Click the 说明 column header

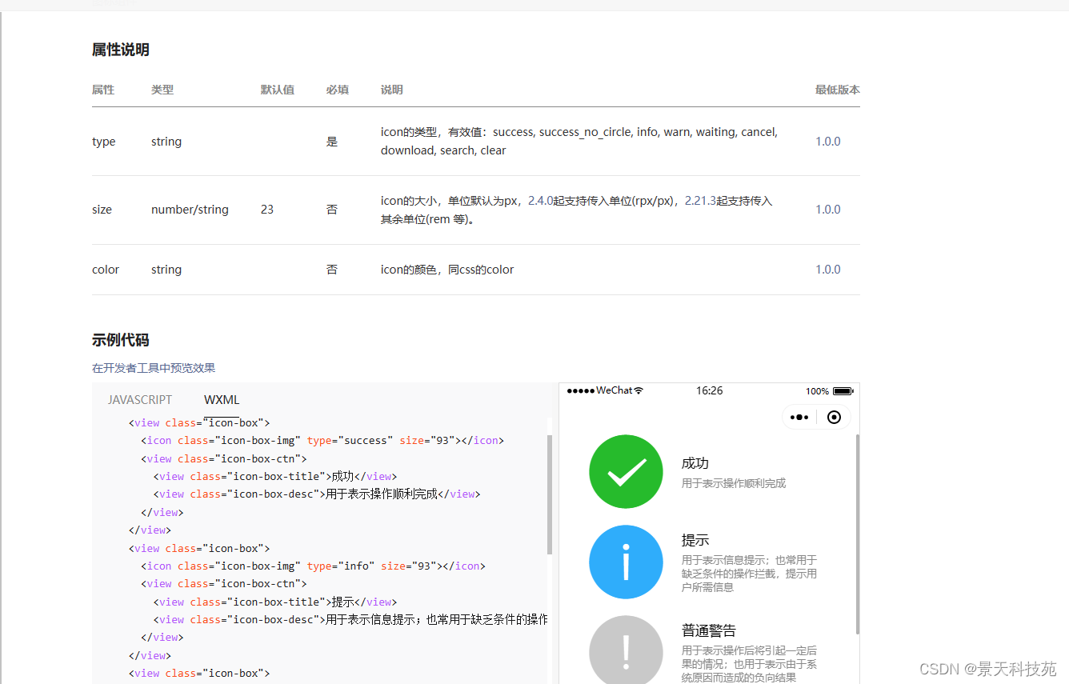pos(392,90)
